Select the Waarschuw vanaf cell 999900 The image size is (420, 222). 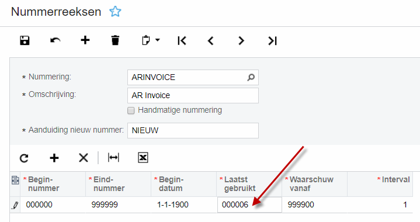pos(314,205)
